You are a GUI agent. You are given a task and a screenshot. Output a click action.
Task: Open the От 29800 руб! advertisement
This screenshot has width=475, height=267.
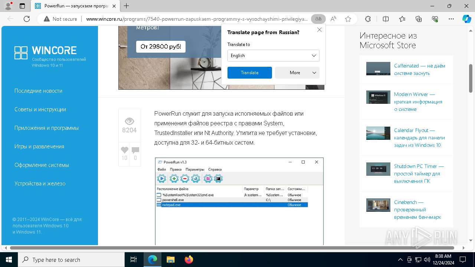tap(161, 46)
